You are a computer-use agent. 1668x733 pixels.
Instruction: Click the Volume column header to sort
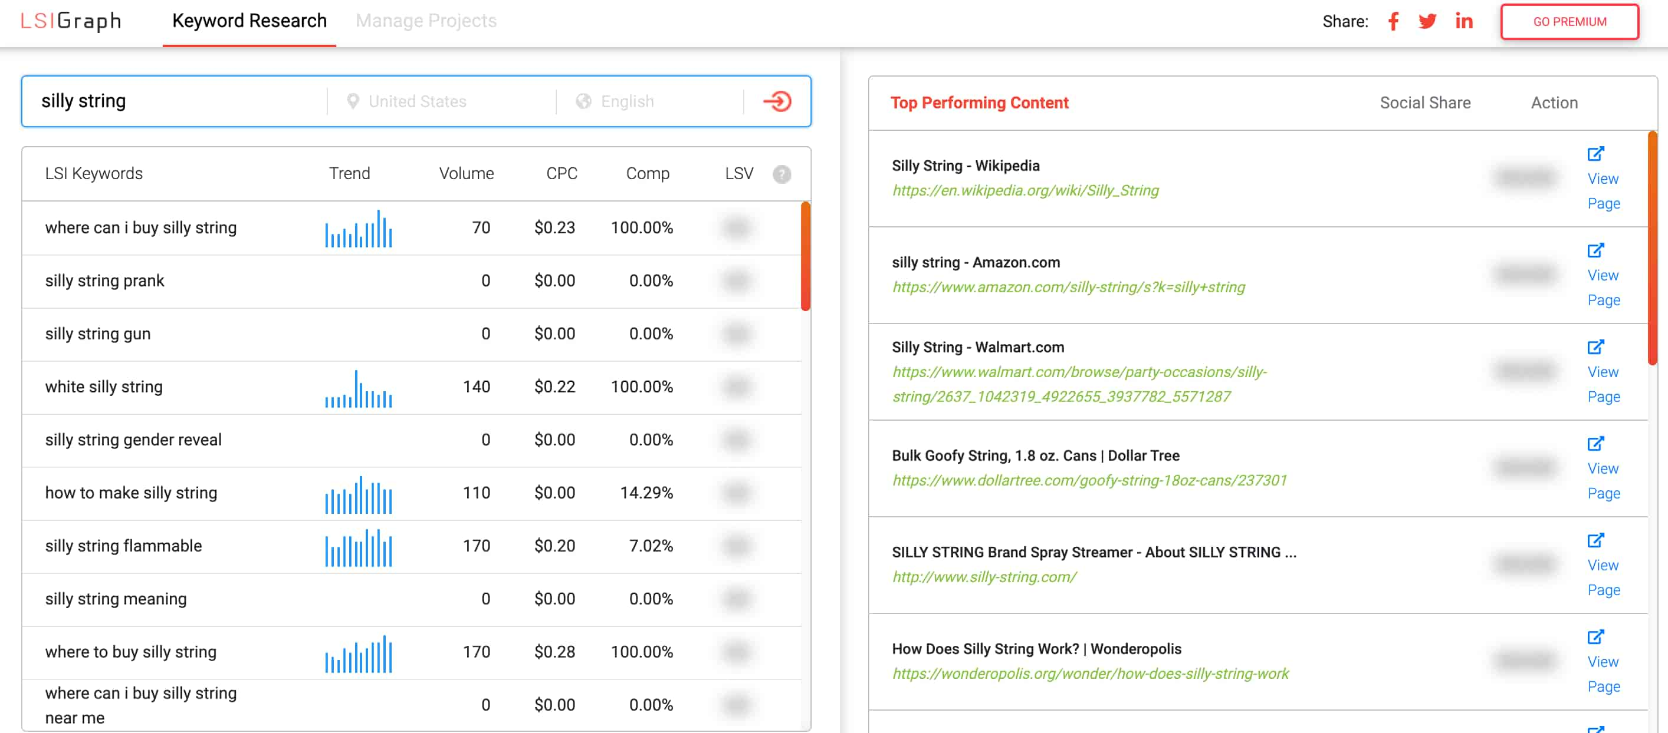pos(465,172)
